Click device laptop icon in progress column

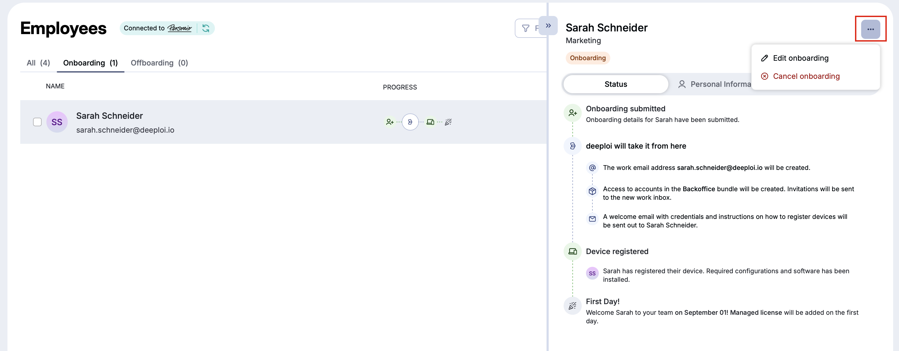430,122
